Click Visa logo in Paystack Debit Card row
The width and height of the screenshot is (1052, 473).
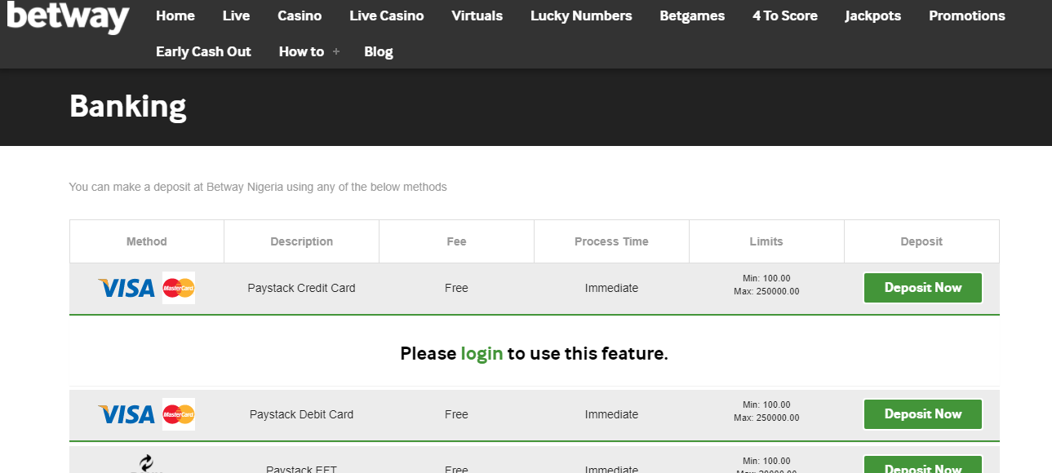point(127,414)
